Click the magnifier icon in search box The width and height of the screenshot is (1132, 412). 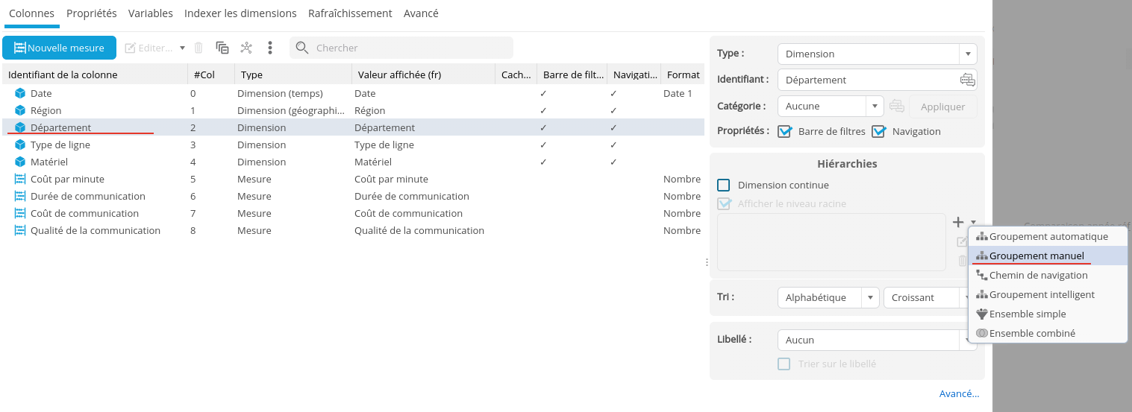click(x=302, y=48)
